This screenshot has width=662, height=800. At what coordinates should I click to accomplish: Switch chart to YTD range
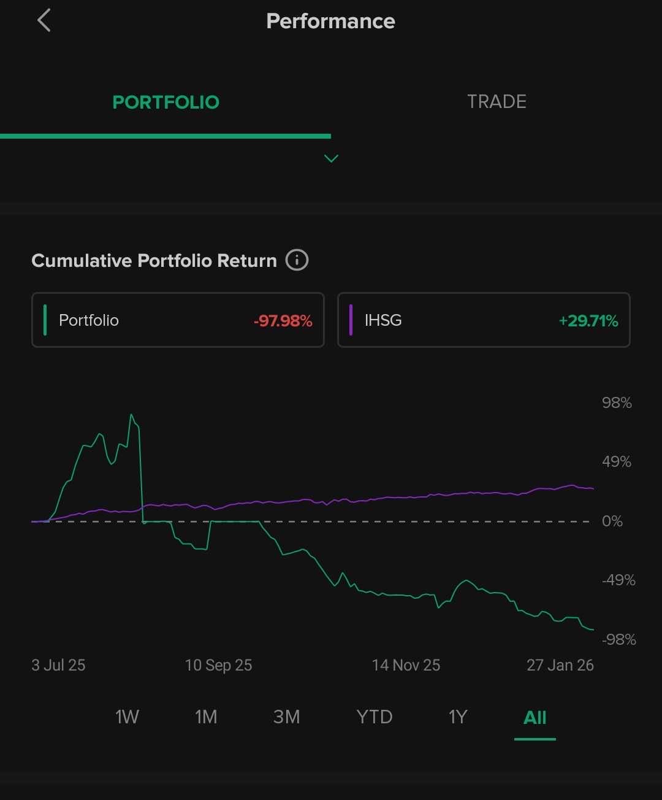point(374,717)
